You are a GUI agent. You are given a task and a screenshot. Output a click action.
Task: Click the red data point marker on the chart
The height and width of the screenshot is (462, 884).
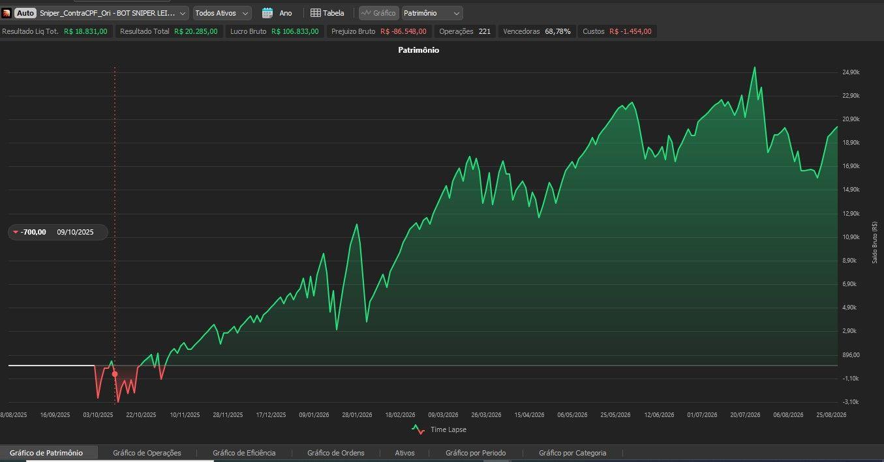coord(115,374)
